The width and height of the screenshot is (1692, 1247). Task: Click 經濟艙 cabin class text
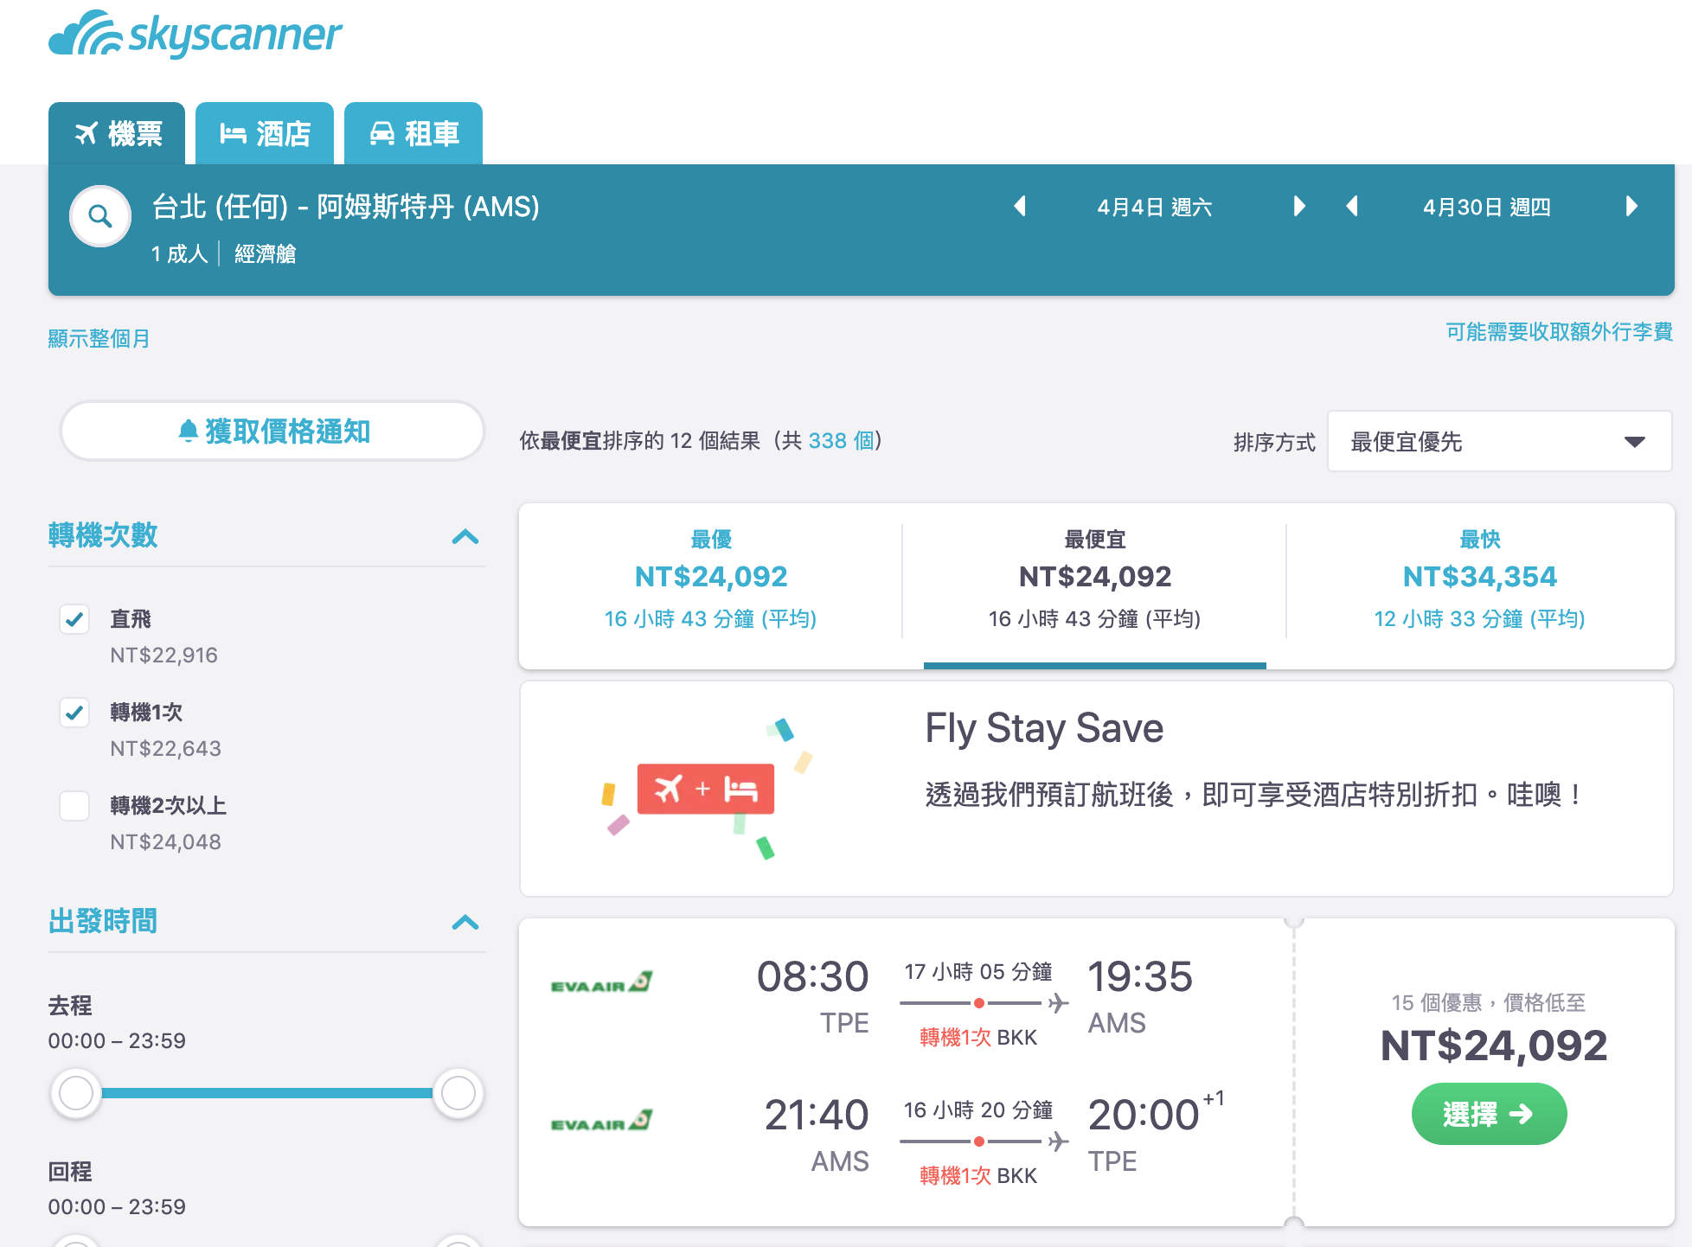tap(266, 254)
